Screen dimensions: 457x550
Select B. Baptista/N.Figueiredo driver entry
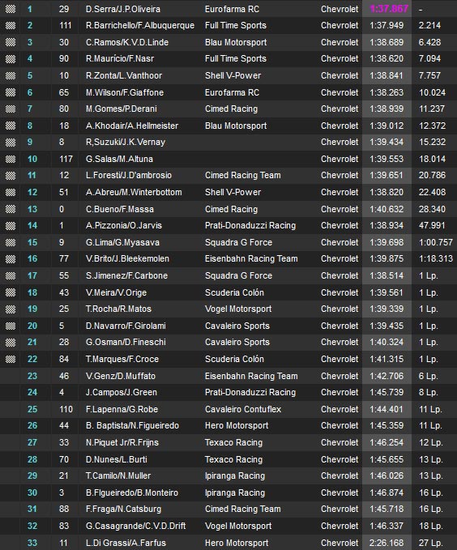pyautogui.click(x=132, y=426)
